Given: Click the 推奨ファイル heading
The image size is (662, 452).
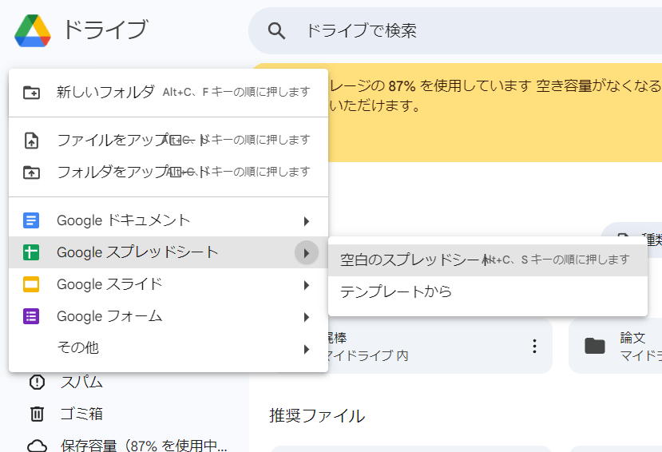Looking at the screenshot, I should [x=317, y=416].
